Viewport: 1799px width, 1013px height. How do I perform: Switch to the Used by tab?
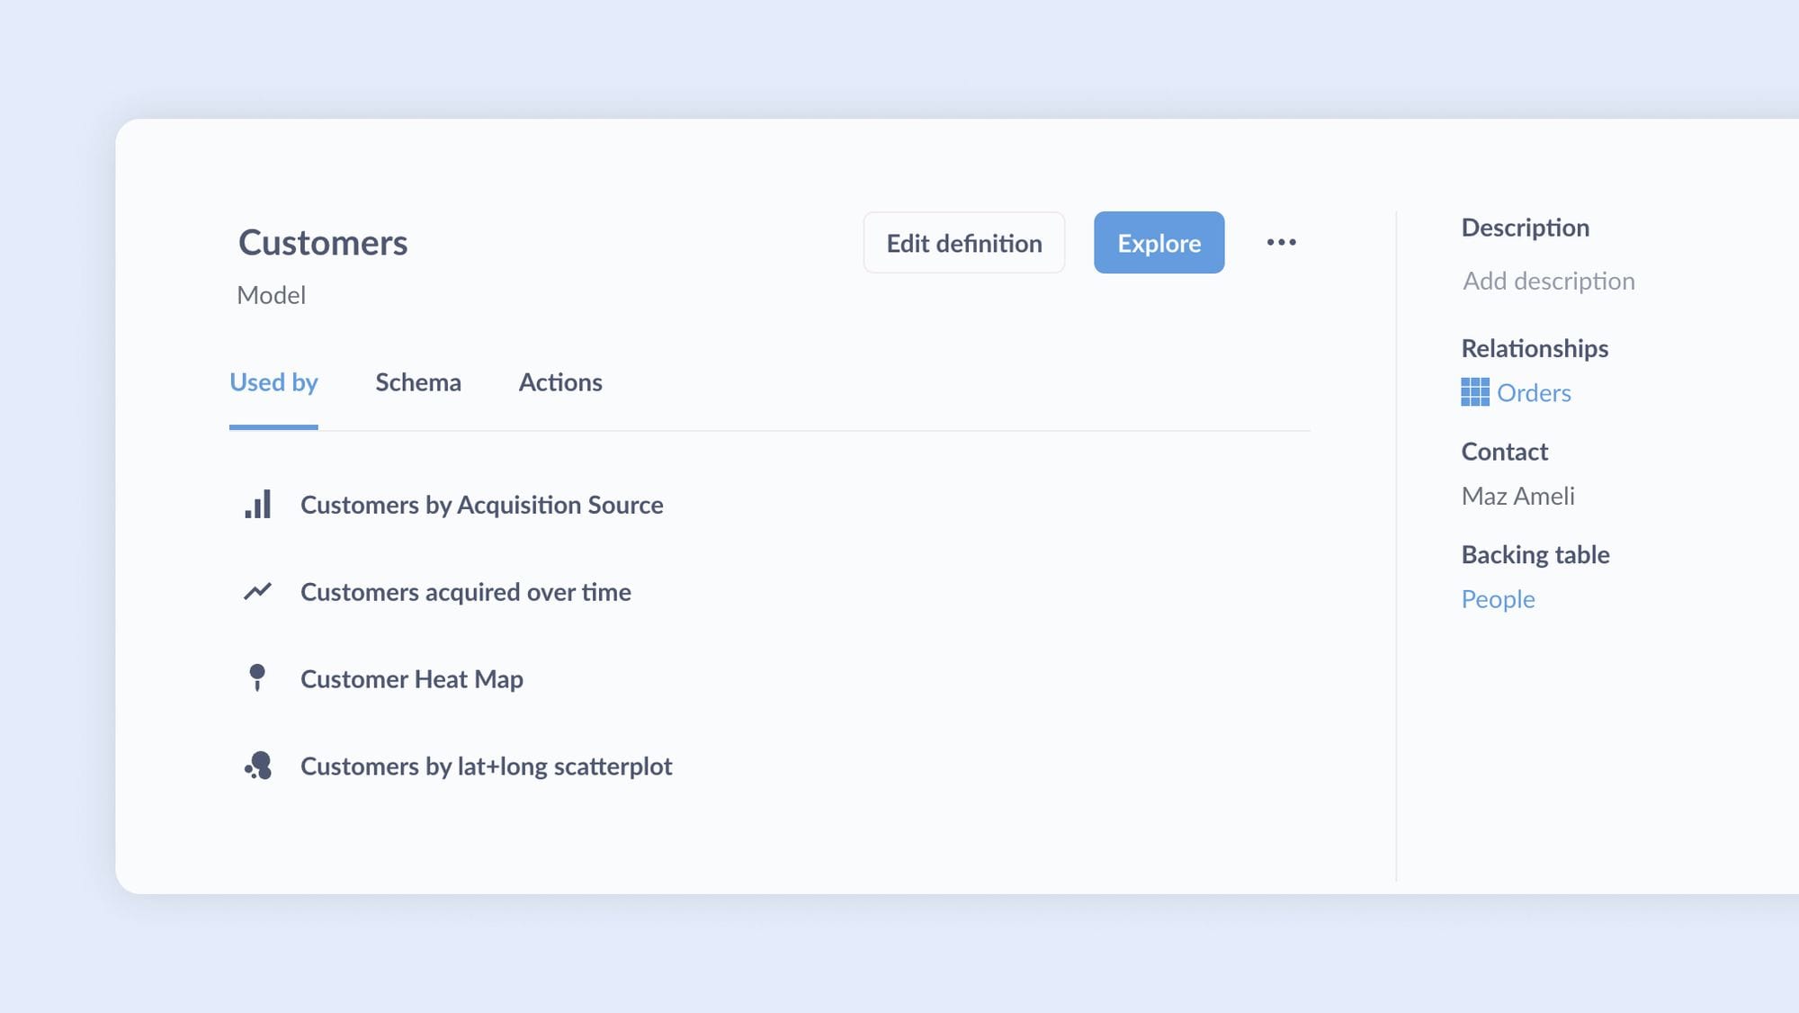[273, 382]
